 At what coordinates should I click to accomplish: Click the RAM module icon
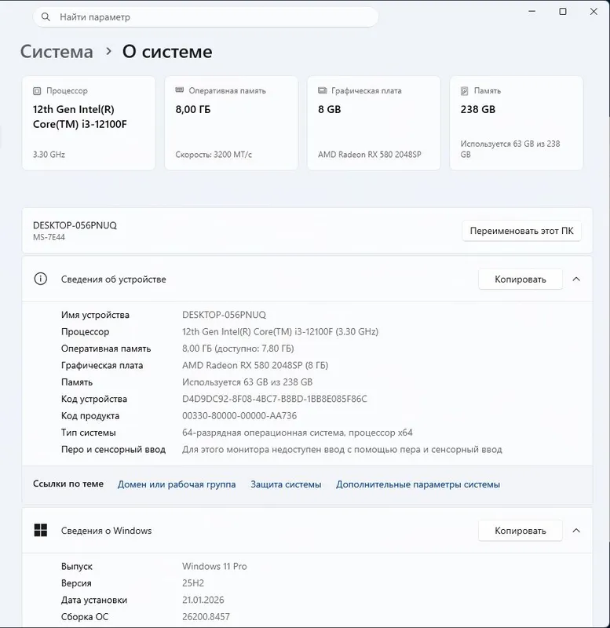180,90
